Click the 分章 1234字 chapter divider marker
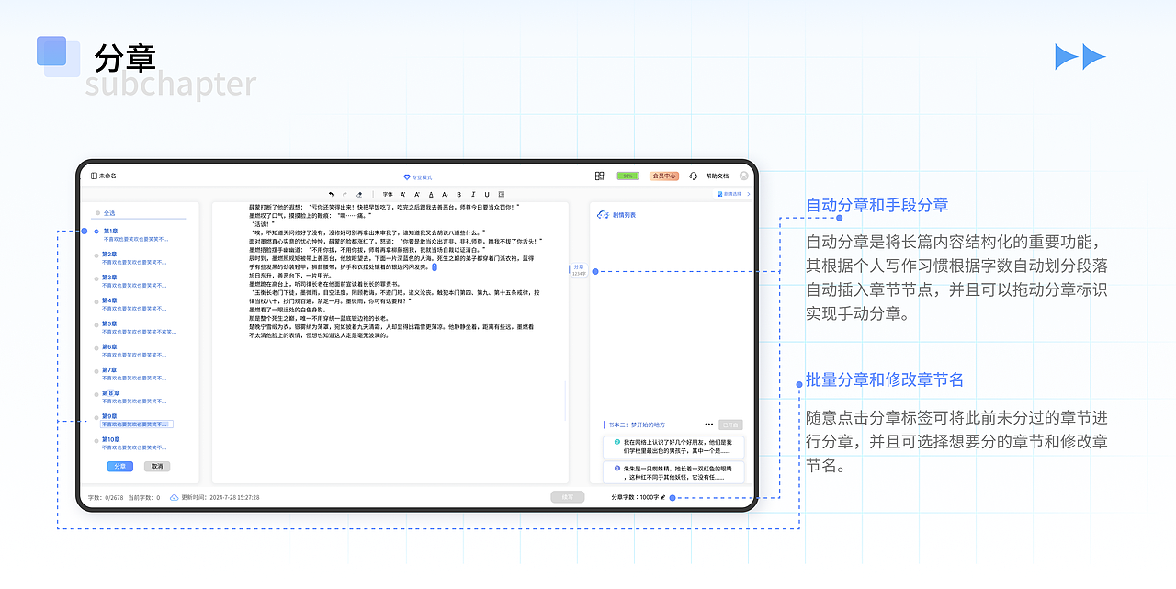The height and width of the screenshot is (589, 1176). [578, 270]
